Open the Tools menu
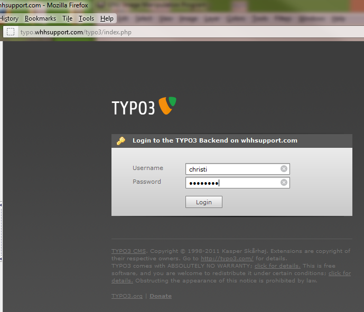Viewport: 364px width, 312px height. coord(86,18)
